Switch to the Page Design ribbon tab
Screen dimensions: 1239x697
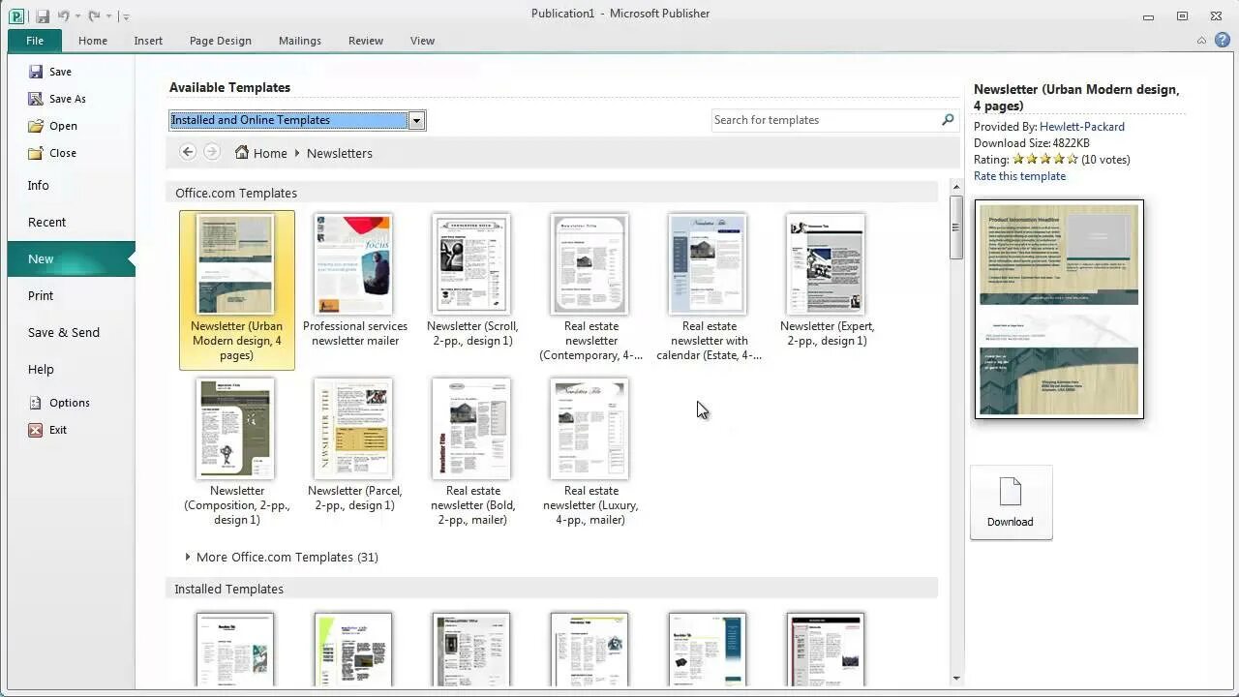click(221, 41)
